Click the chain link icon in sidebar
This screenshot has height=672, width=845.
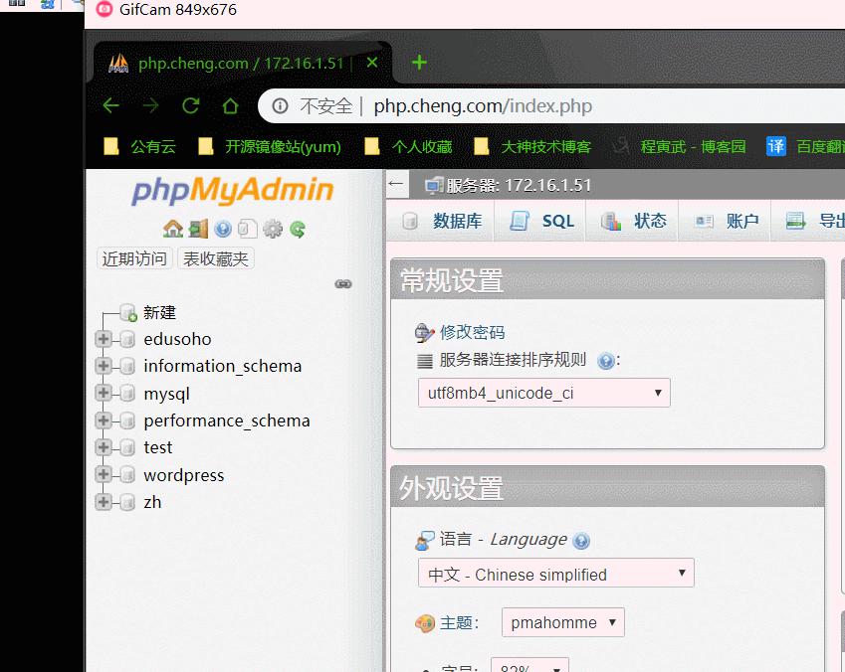(x=343, y=283)
